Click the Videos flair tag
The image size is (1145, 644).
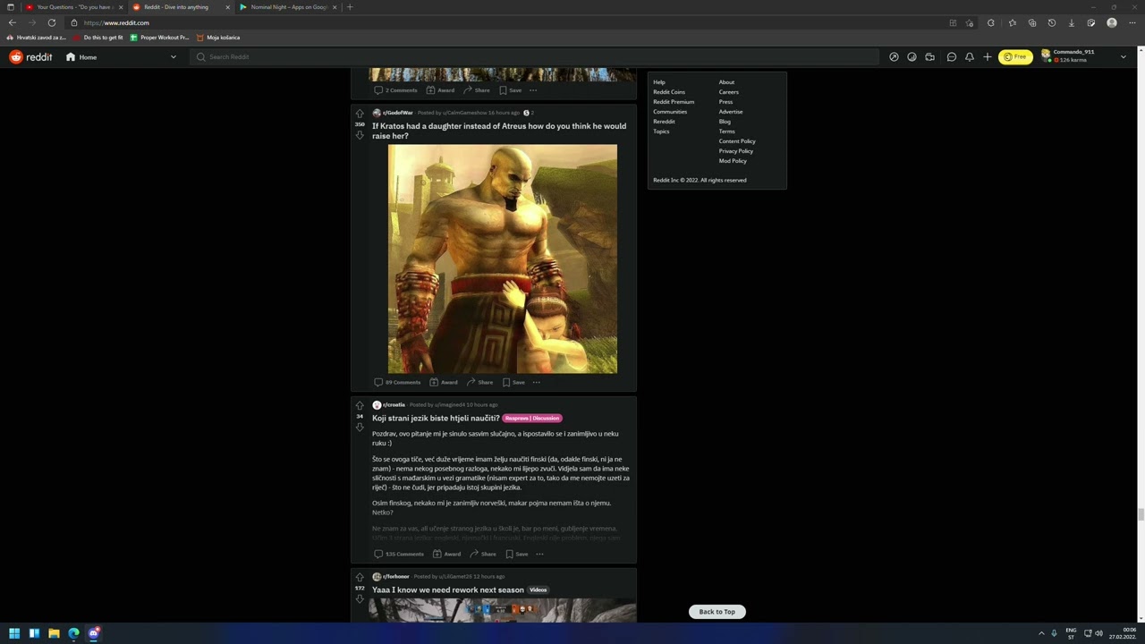(538, 589)
